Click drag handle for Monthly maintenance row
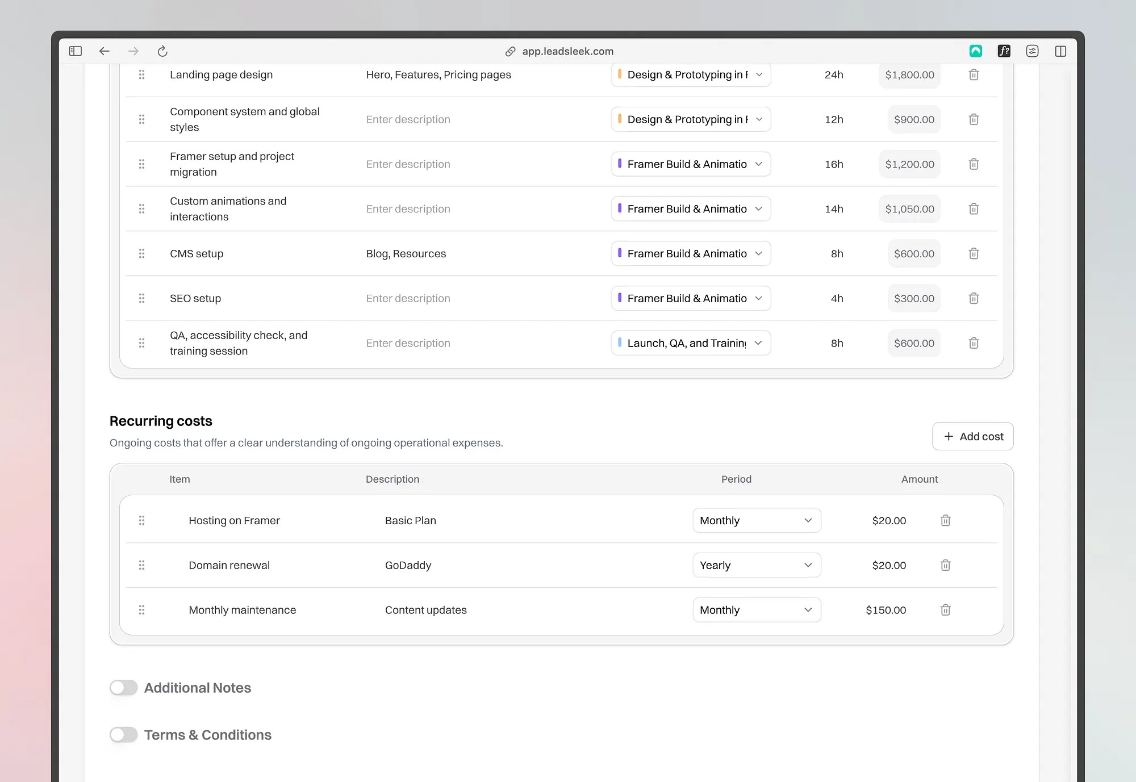Viewport: 1136px width, 782px height. click(141, 610)
